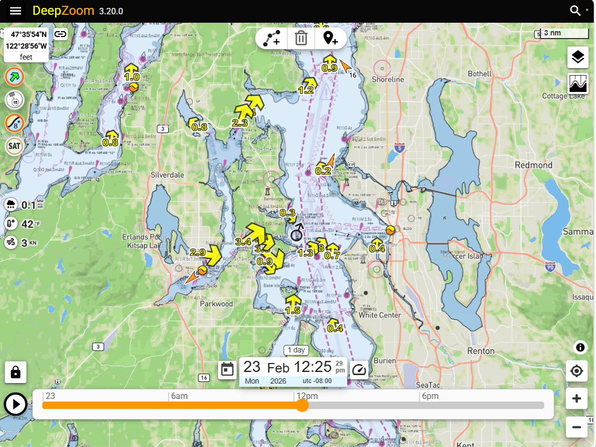Add a waypoint marker pin
The height and width of the screenshot is (447, 596).
point(330,39)
